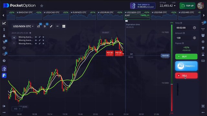This screenshot has height=116, width=207.
Task: Click the chart type candles icon
Action: (x=38, y=26)
